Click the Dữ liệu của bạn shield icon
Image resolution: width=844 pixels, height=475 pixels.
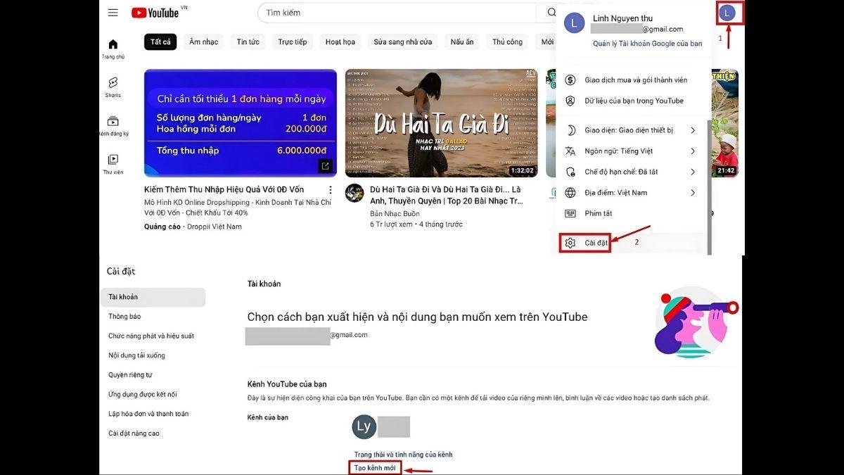(x=570, y=101)
